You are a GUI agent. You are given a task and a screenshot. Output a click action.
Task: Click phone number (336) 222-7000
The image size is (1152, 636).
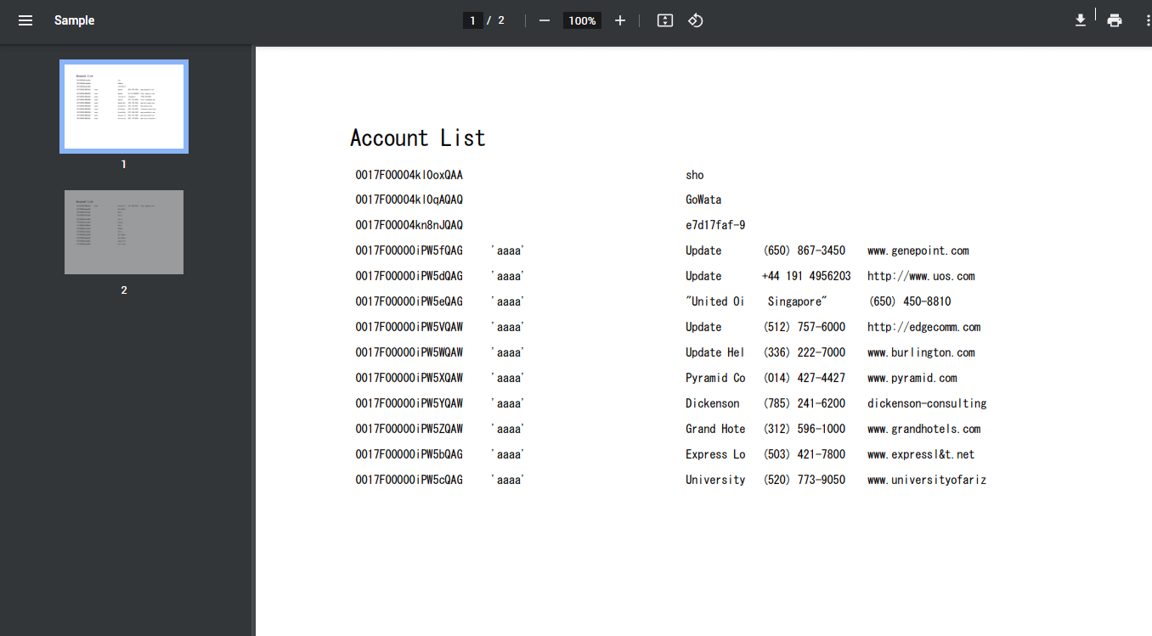[x=805, y=352]
